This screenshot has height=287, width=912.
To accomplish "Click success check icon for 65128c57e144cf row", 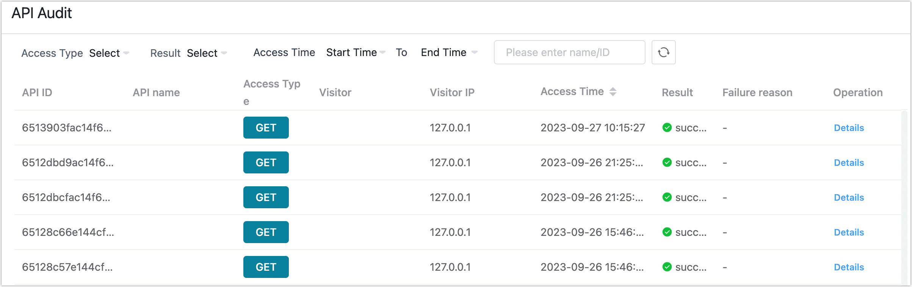I will coord(667,267).
